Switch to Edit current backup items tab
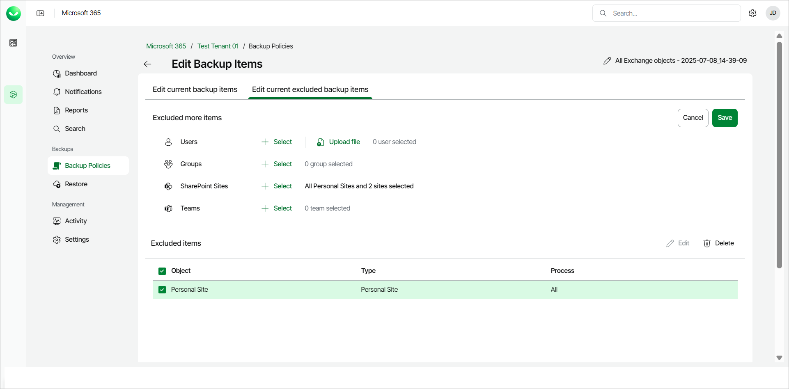Viewport: 789px width, 389px height. (195, 89)
